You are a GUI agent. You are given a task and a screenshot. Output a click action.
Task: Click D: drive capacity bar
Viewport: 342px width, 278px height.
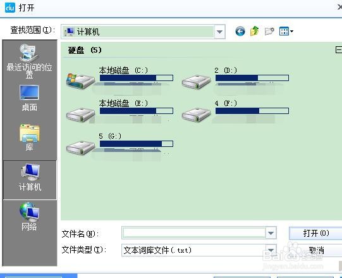(x=252, y=78)
